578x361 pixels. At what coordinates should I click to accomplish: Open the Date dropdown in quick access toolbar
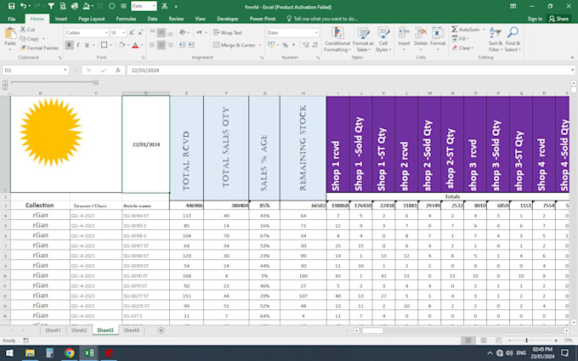click(154, 6)
